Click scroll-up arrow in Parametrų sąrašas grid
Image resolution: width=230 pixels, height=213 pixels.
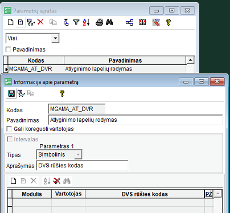(x=190, y=60)
